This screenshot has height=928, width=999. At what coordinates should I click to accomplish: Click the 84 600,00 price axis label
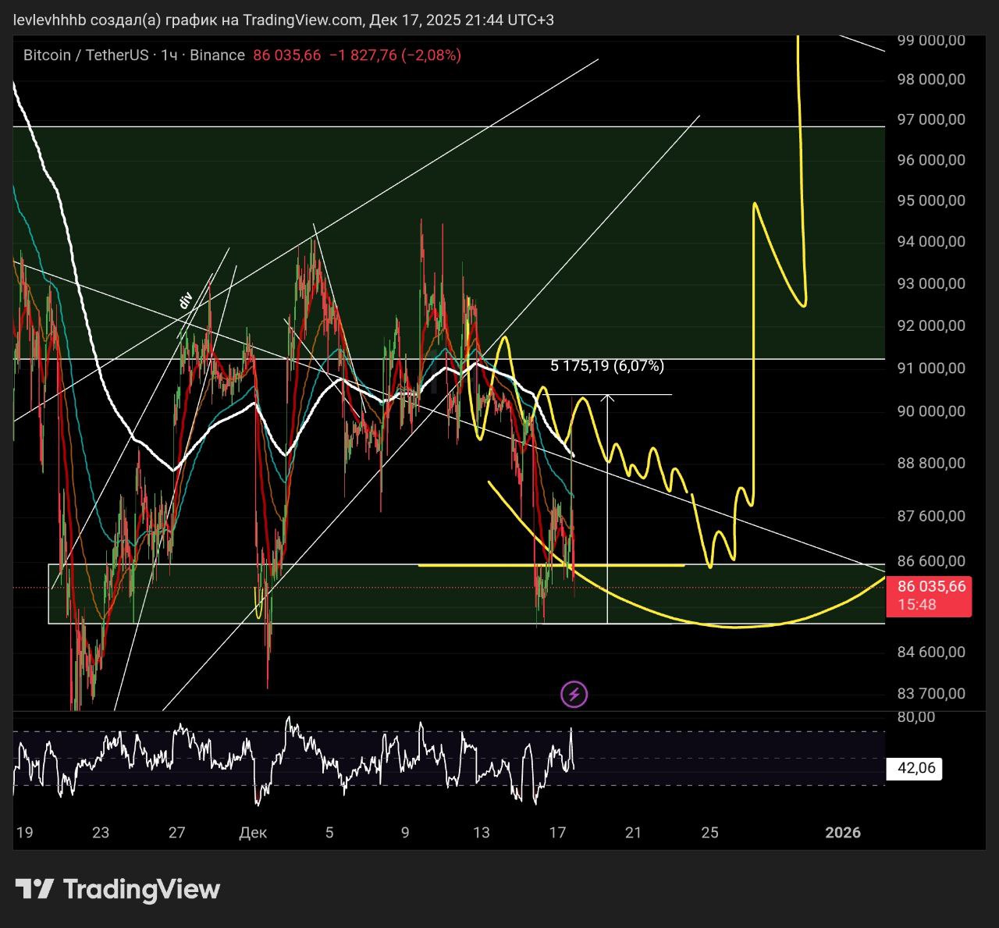pos(931,652)
